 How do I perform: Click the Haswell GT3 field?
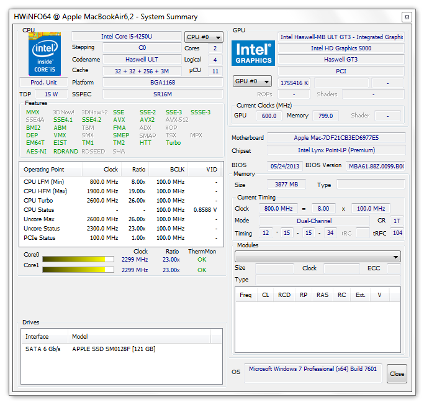pos(341,60)
